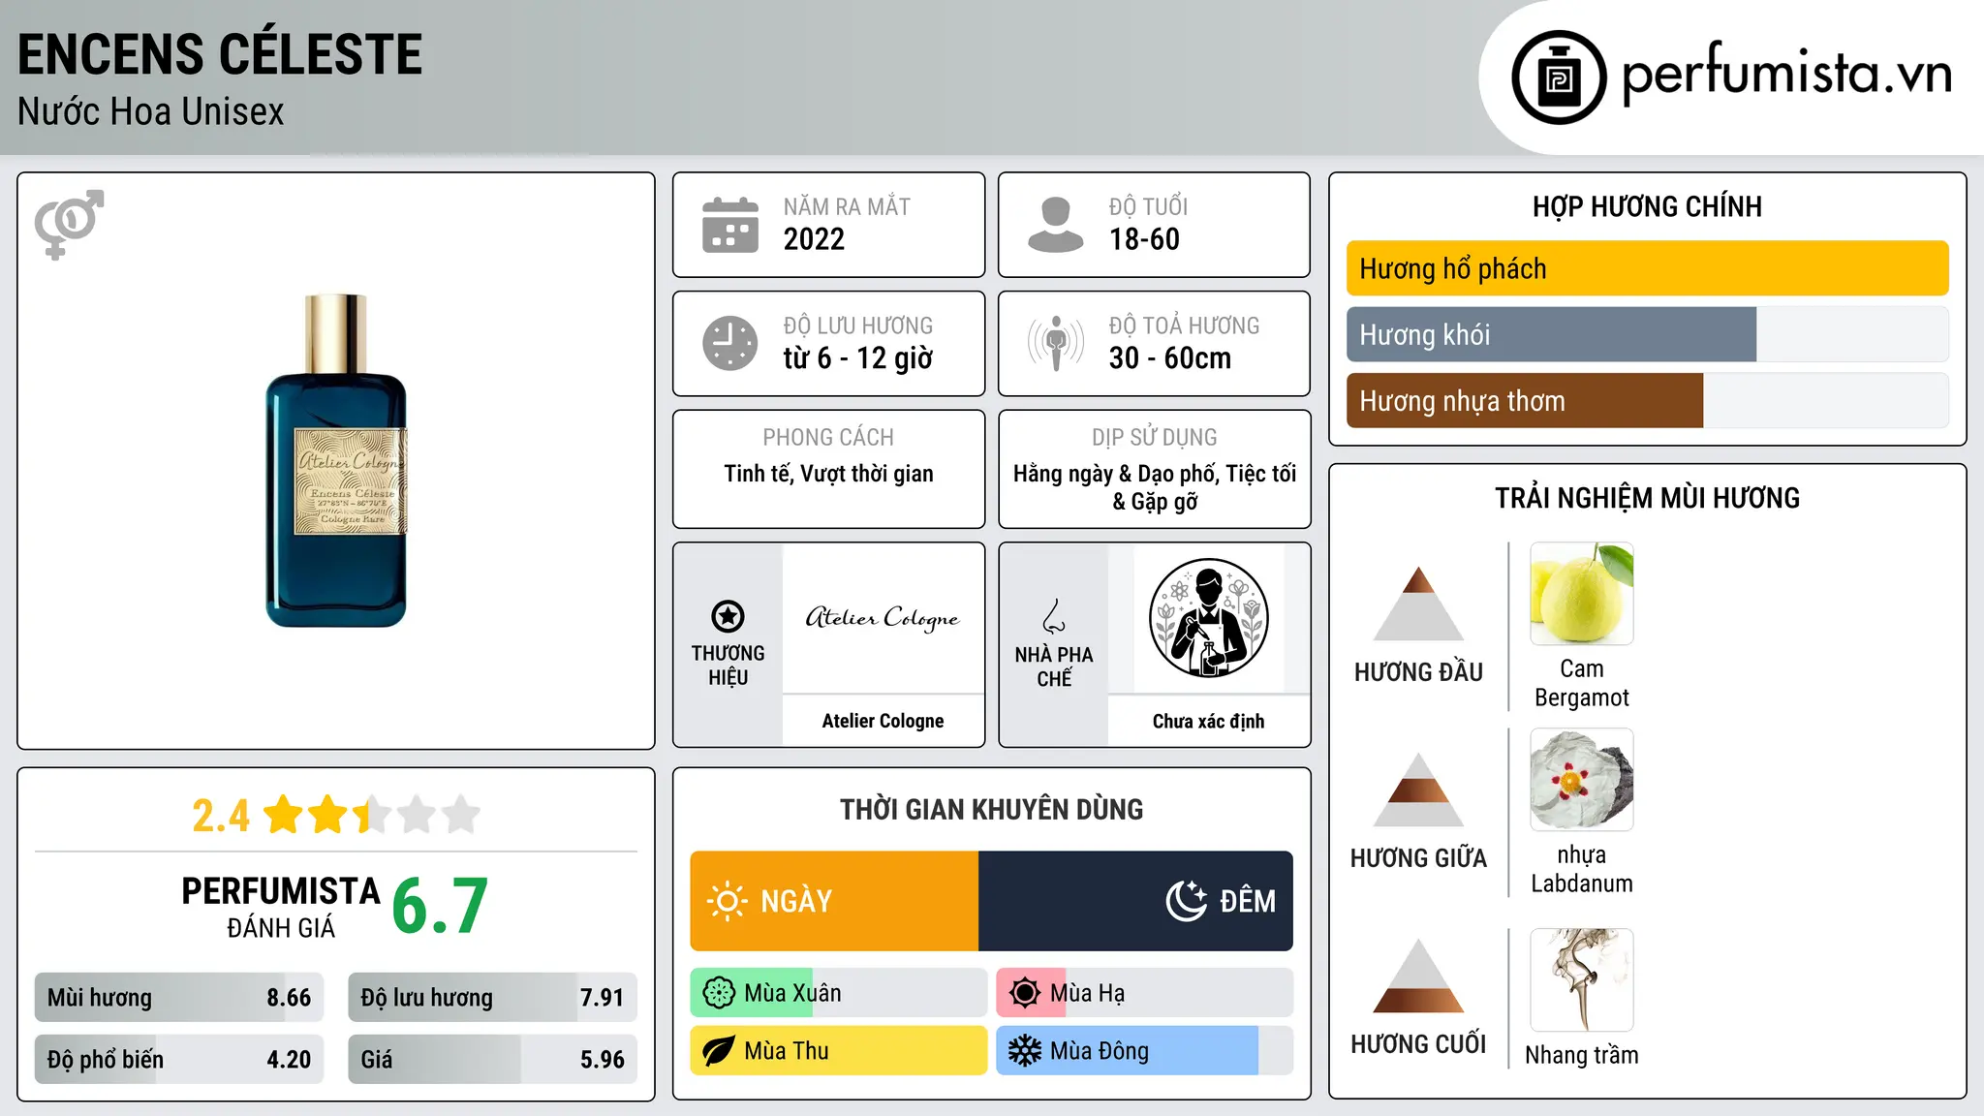Click the Chưa xác định perfumer caption
The height and width of the screenshot is (1116, 1984).
[1208, 721]
